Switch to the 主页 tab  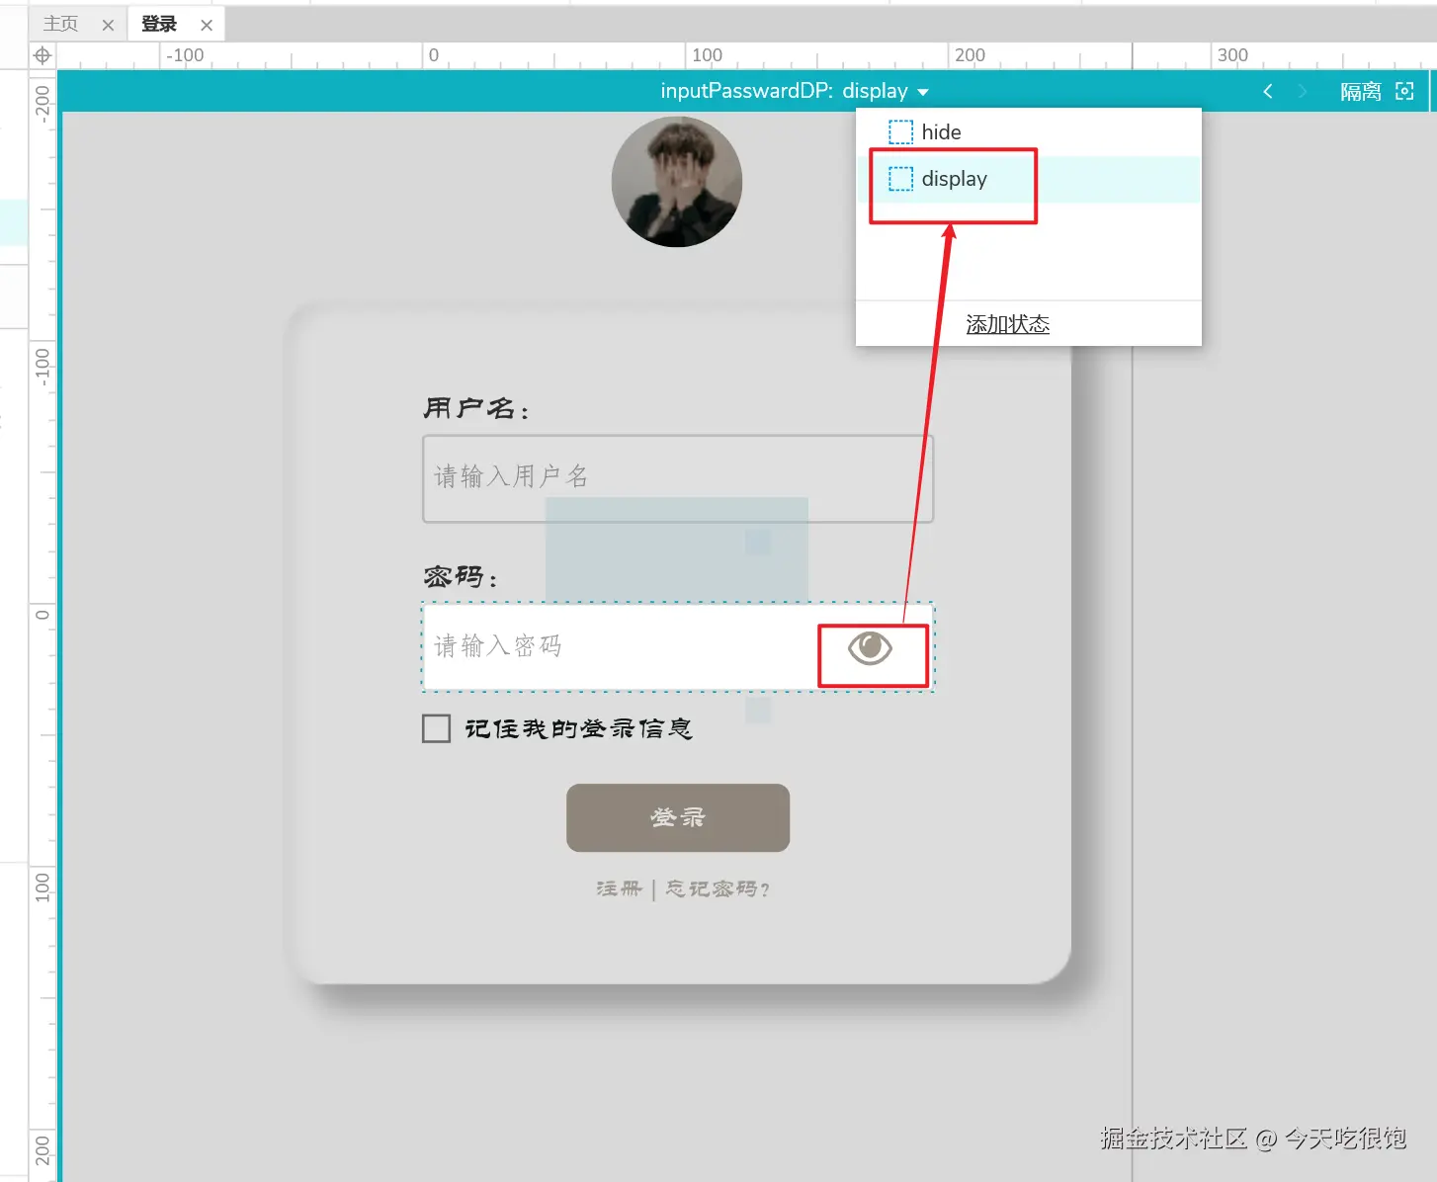pyautogui.click(x=60, y=24)
